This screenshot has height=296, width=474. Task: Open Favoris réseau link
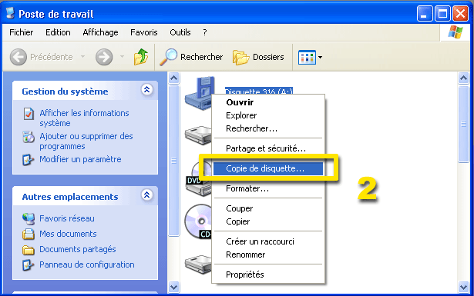click(67, 218)
